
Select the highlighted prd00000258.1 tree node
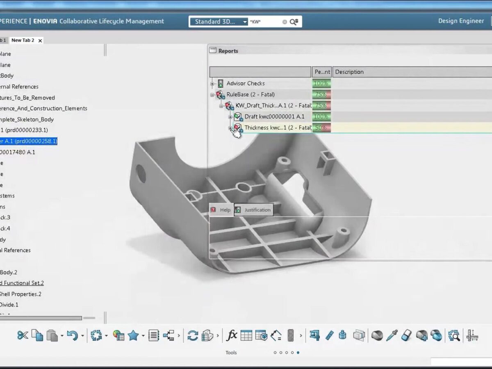[x=28, y=141]
